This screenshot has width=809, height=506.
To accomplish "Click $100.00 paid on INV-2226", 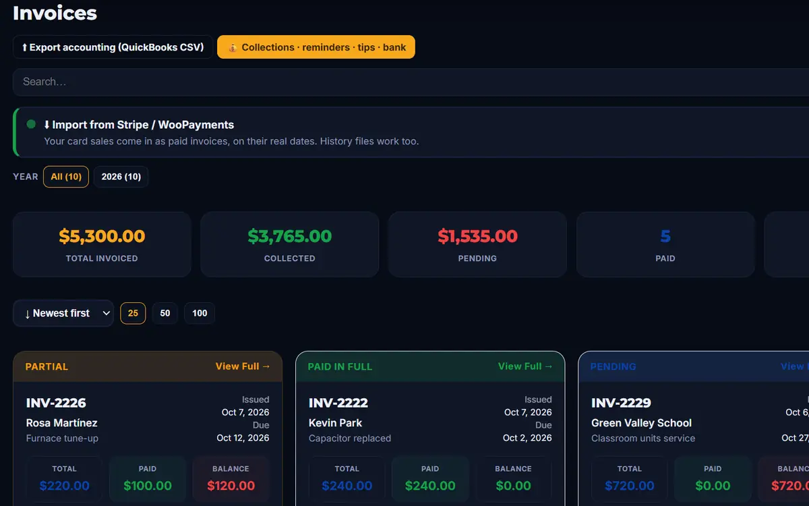I will click(147, 486).
